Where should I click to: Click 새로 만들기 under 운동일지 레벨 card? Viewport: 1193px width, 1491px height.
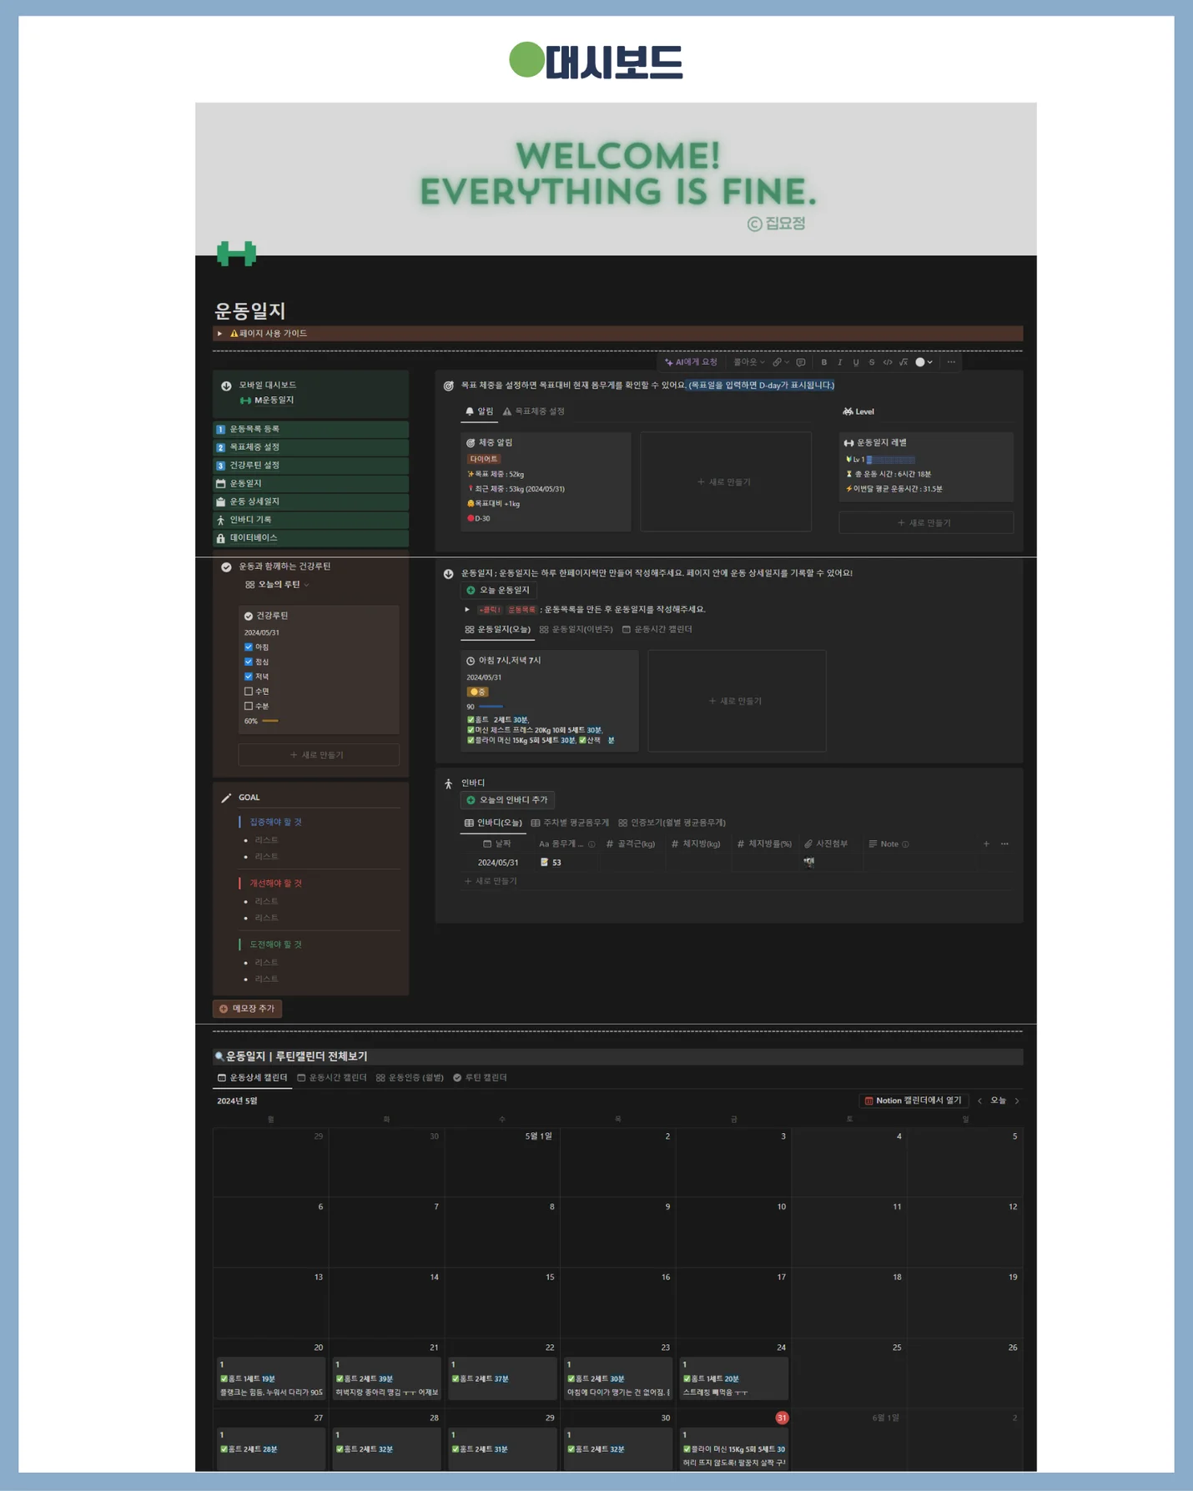[x=926, y=523]
